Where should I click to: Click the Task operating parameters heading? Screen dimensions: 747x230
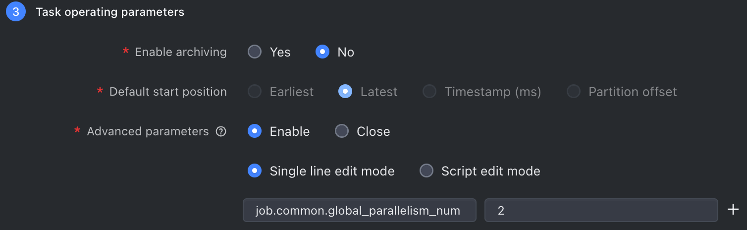click(x=110, y=12)
